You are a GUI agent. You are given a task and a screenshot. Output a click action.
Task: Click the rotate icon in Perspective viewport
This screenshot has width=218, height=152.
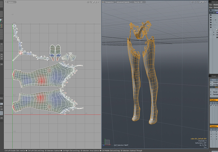click(195, 2)
